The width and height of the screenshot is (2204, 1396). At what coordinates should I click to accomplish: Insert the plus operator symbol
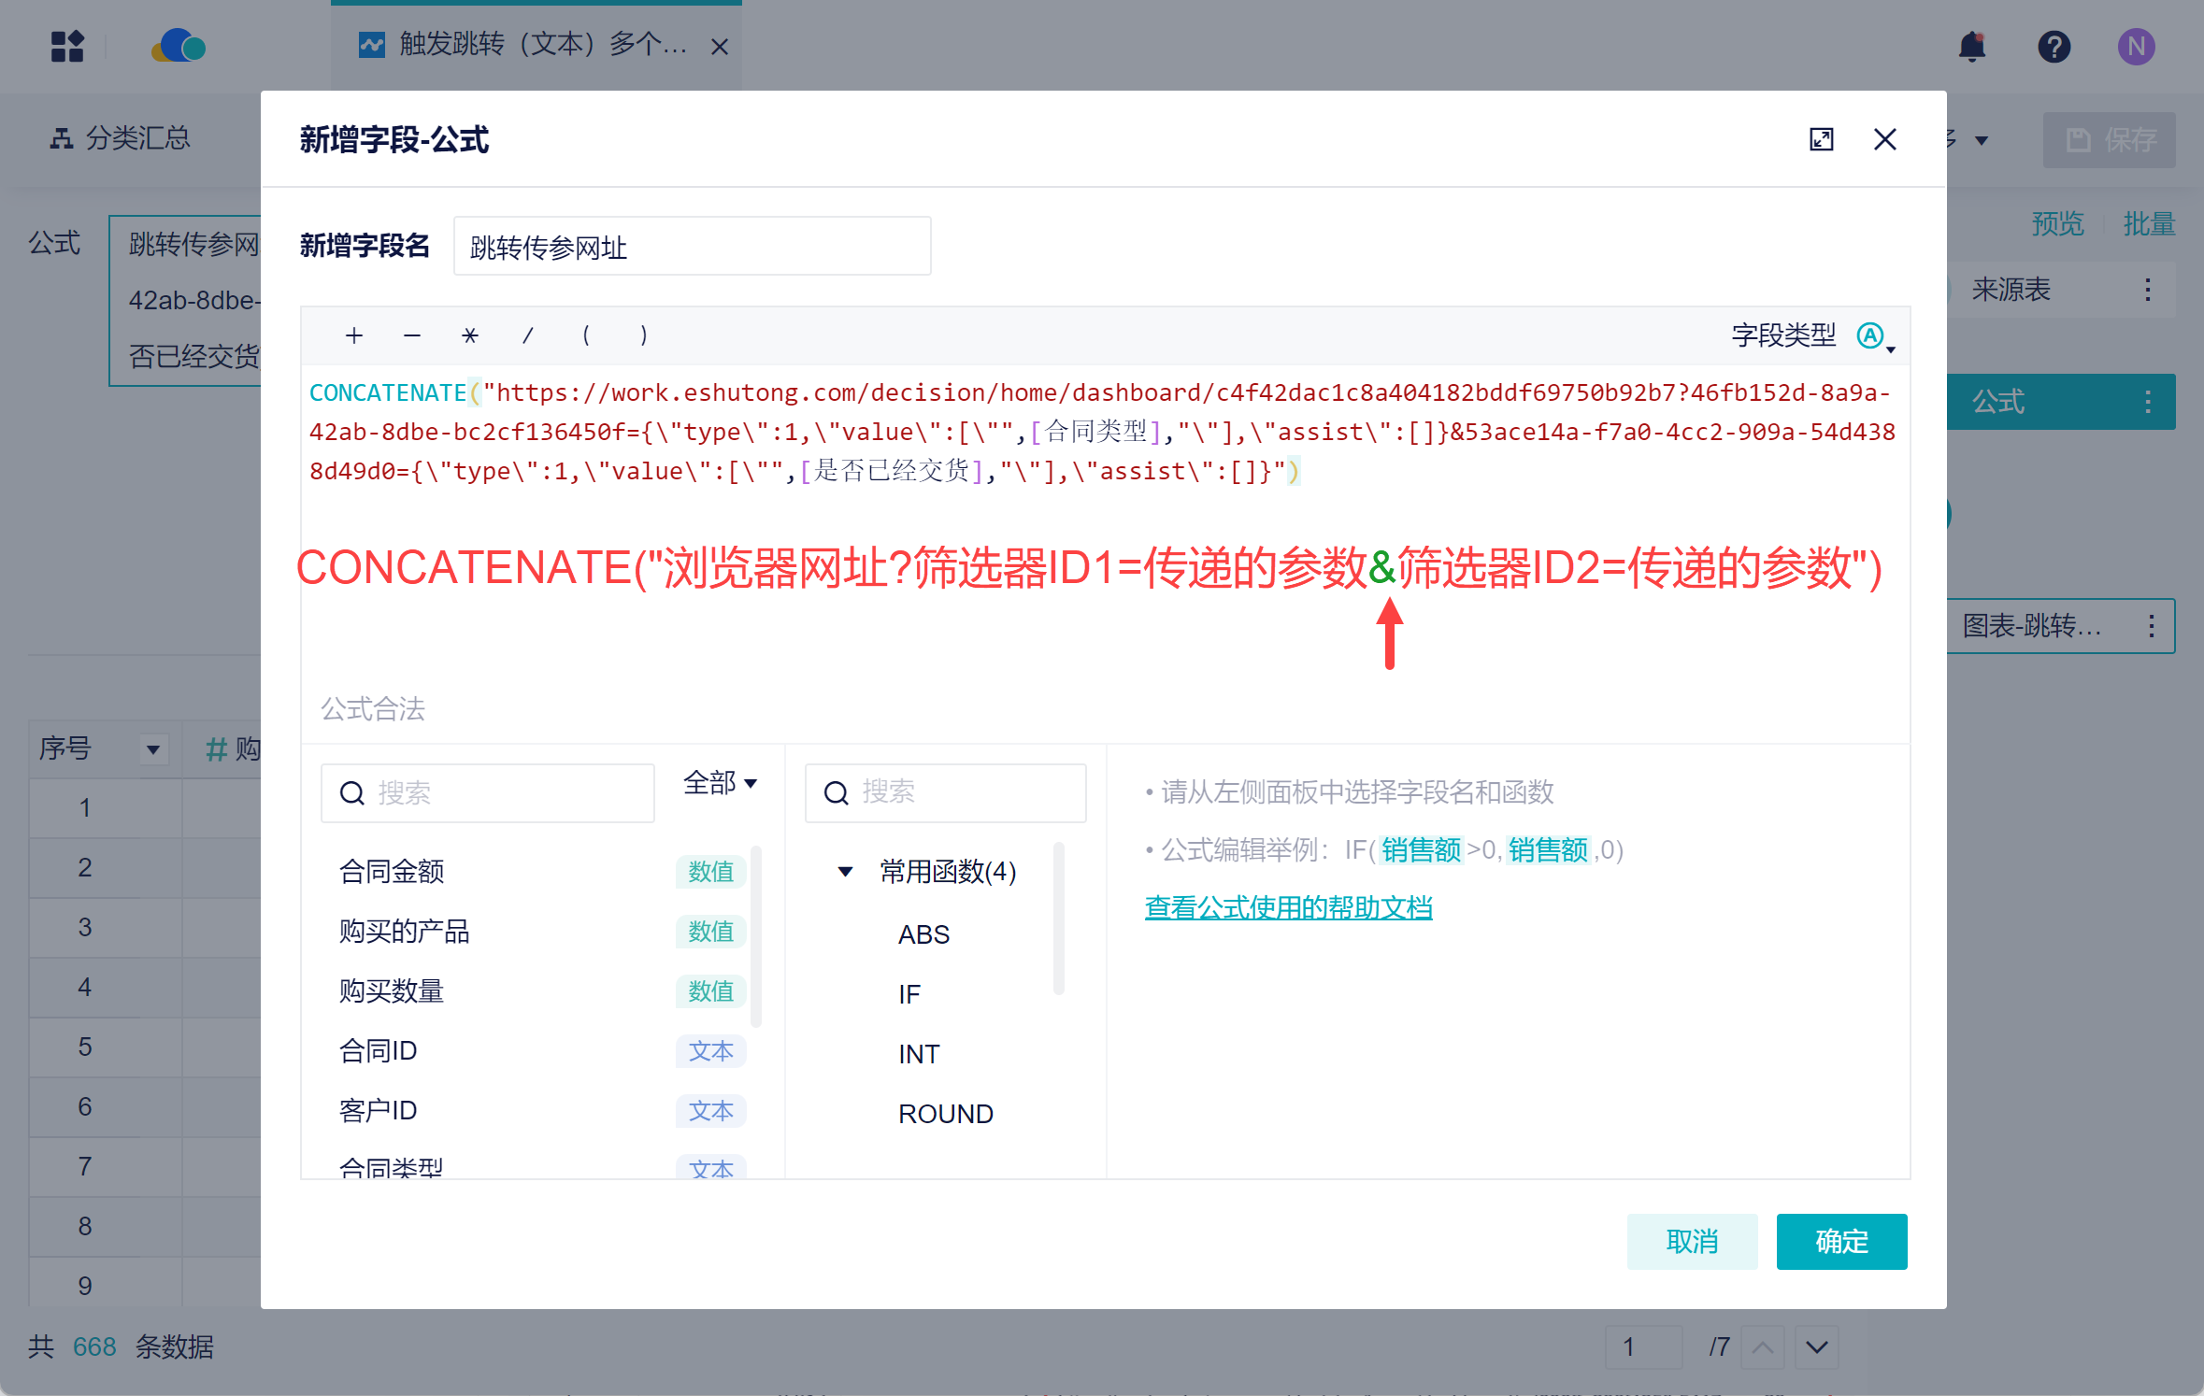353,335
